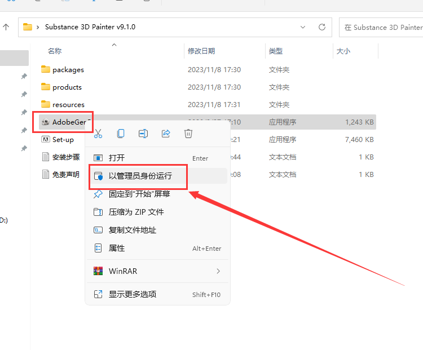Click the packages folder icon
This screenshot has width=423, height=350.
point(46,69)
